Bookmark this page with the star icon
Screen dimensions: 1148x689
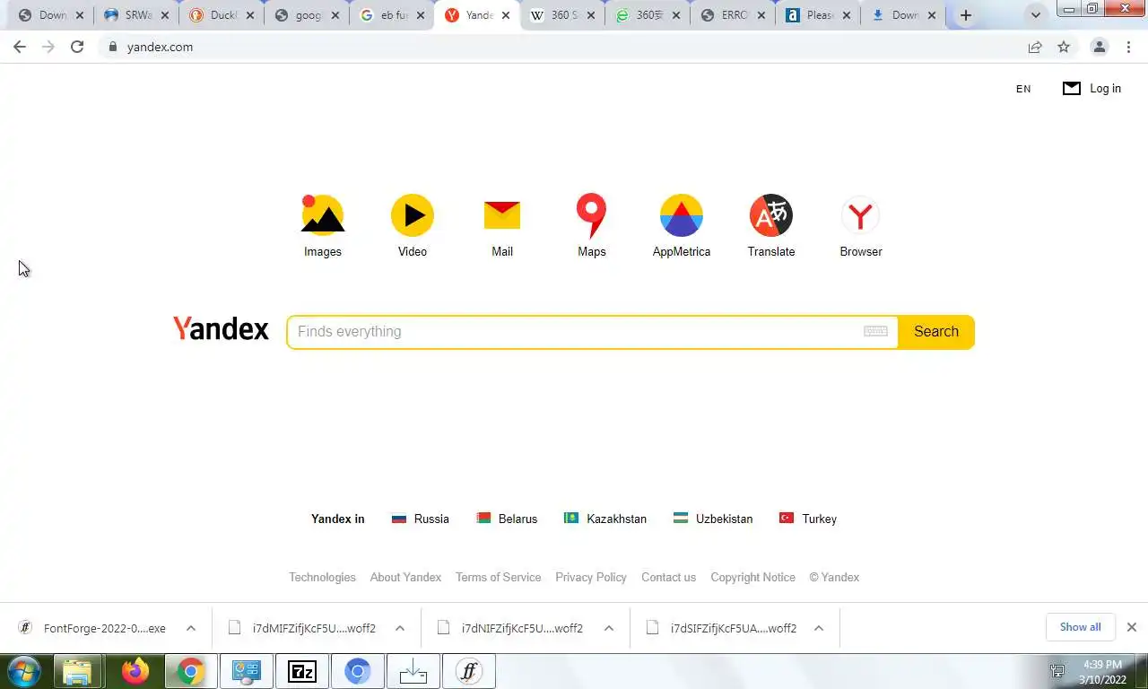pos(1064,47)
